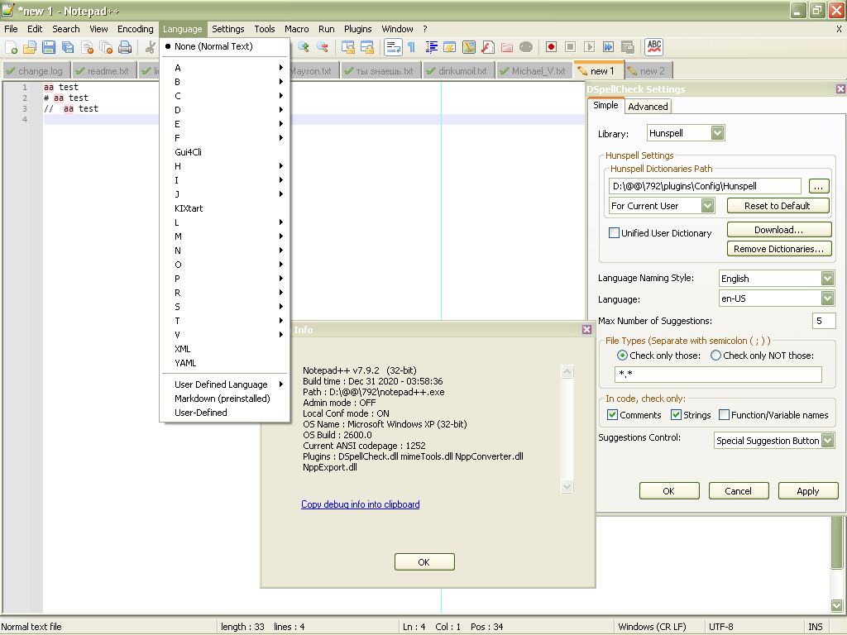Click the Save Recorded Macro icon
Viewport: 847px width, 635px height.
click(x=627, y=47)
